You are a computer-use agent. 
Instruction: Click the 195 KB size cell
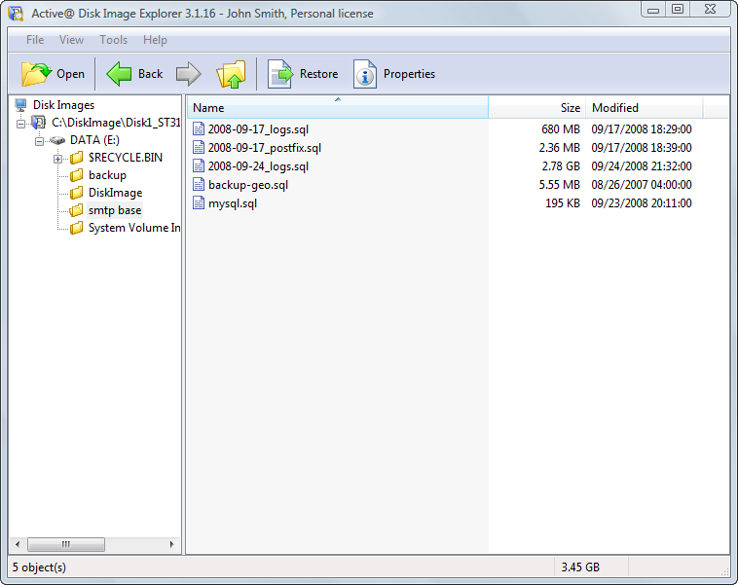tap(563, 203)
